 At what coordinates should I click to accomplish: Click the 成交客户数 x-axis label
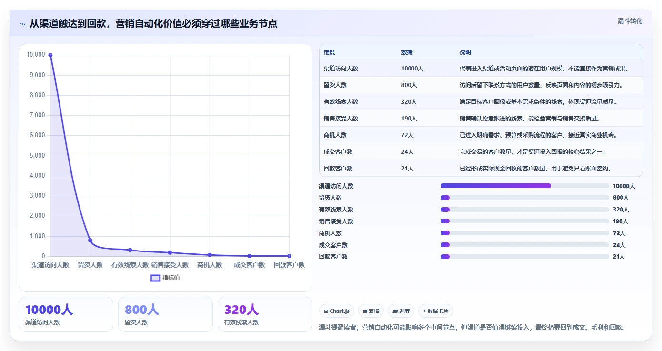(x=250, y=265)
